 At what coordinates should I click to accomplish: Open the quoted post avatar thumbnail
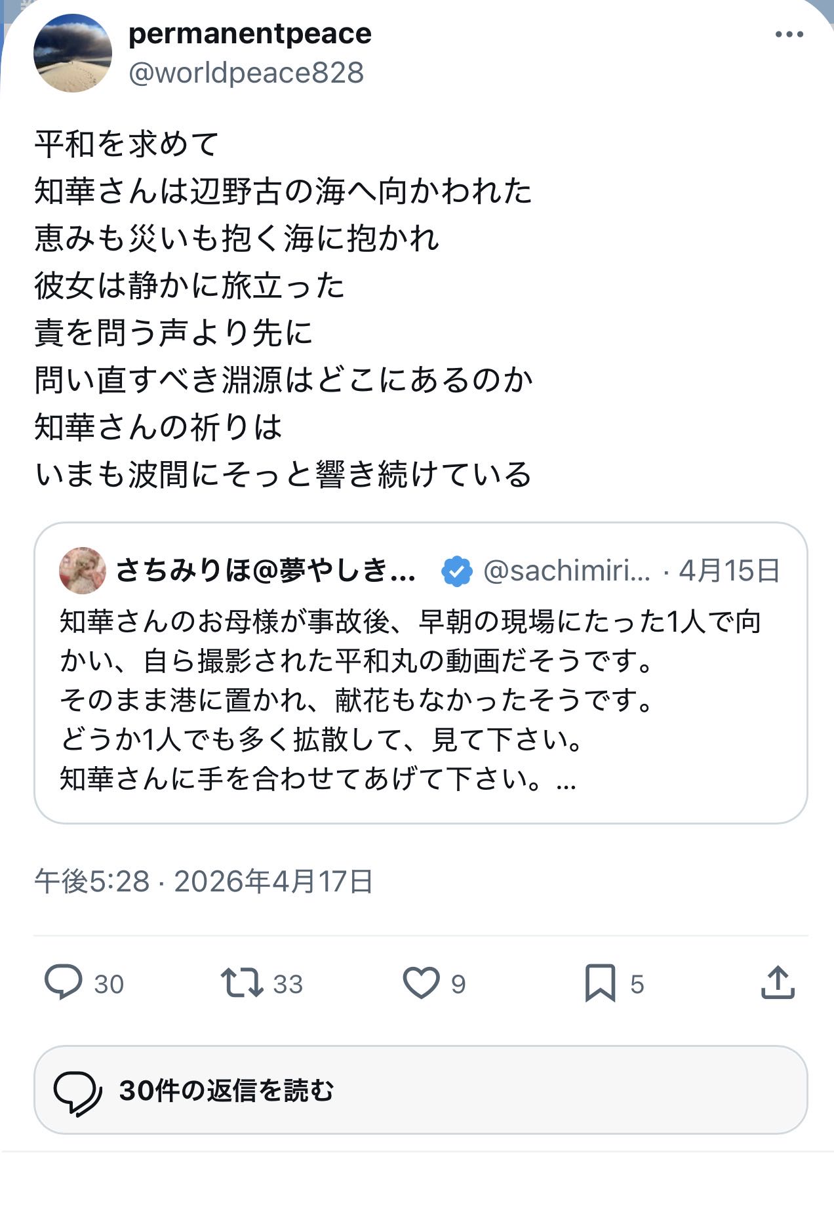point(83,571)
